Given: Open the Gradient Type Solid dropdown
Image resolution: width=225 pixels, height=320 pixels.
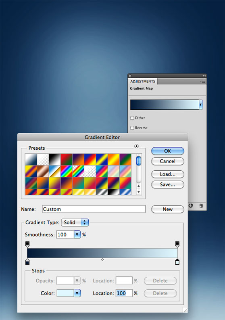Looking at the screenshot, I should (75, 222).
